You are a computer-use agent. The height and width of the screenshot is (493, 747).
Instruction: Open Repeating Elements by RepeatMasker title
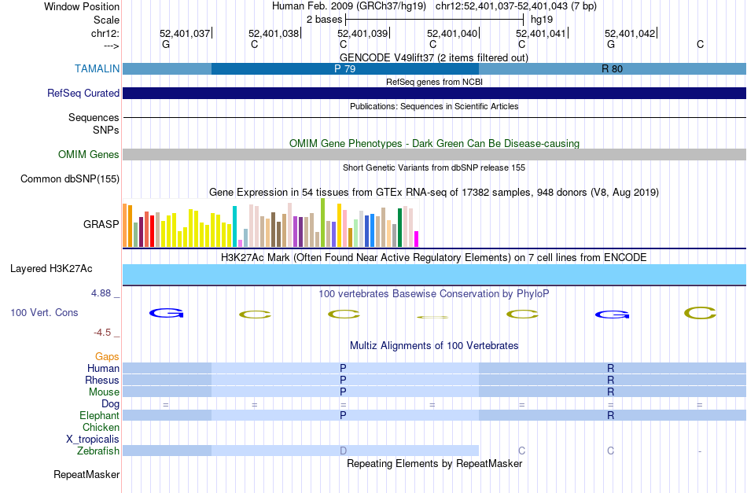pyautogui.click(x=434, y=463)
